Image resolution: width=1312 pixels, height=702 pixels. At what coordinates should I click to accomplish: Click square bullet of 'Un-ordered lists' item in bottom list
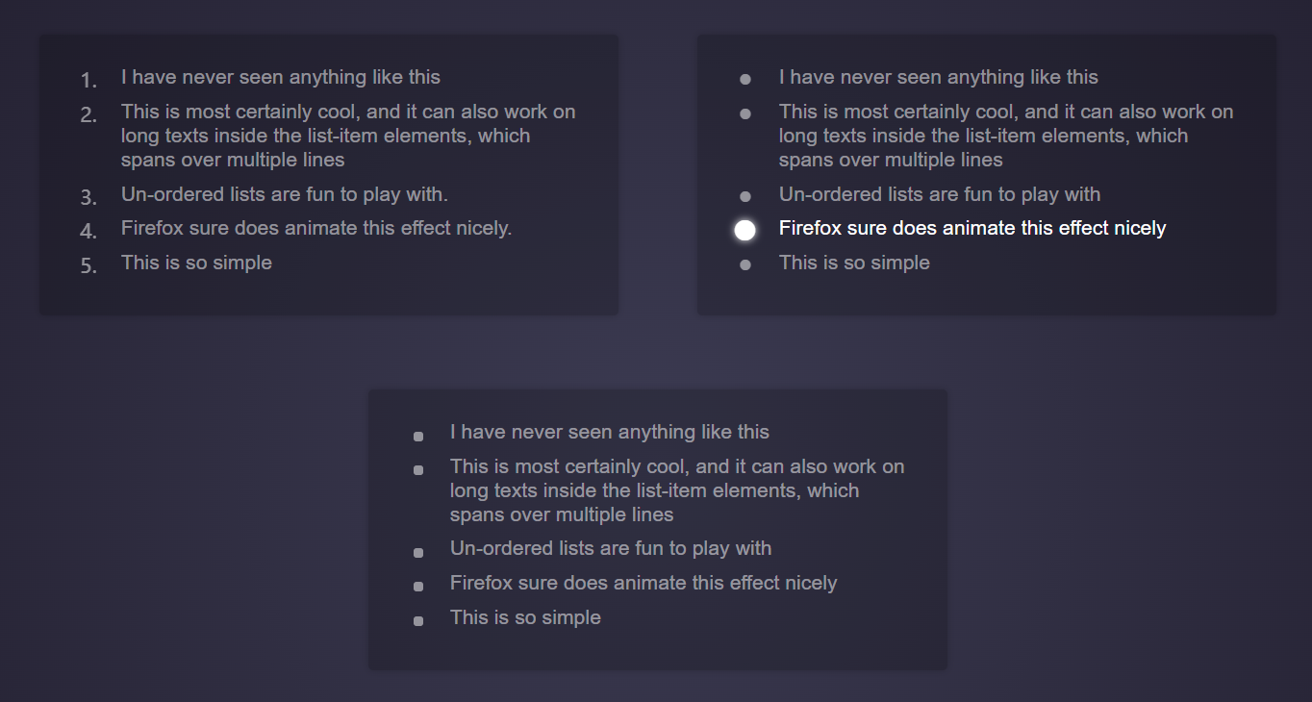pos(418,553)
